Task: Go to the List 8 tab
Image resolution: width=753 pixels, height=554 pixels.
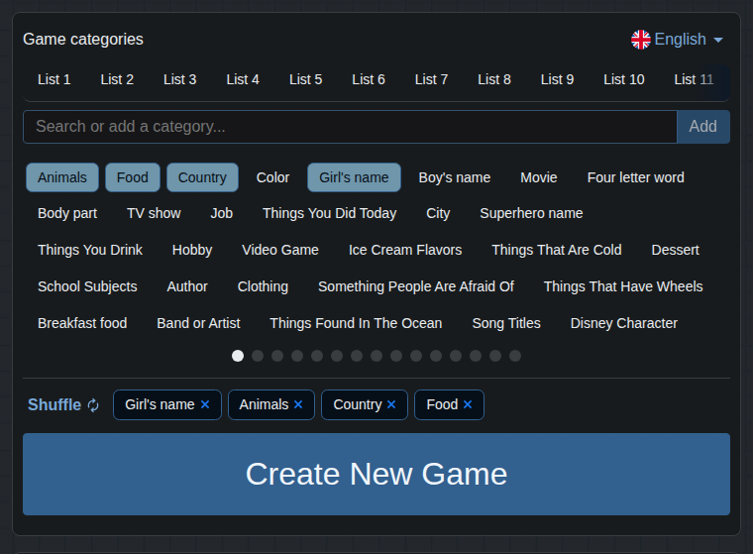Action: click(x=494, y=79)
